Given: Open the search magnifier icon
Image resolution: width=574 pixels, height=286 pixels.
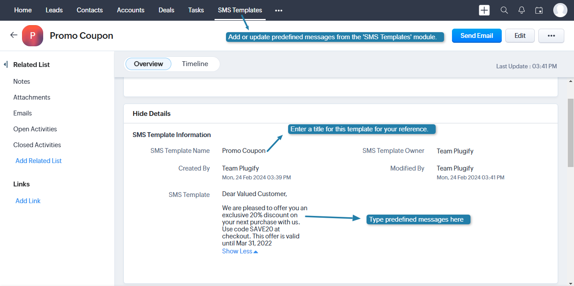Looking at the screenshot, I should pos(504,10).
